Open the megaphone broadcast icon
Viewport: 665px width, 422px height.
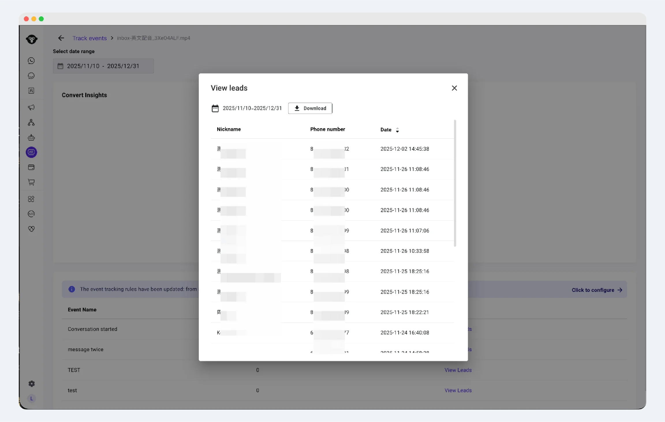pos(31,108)
